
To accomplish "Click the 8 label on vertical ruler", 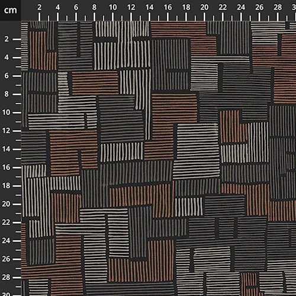I will [7, 94].
